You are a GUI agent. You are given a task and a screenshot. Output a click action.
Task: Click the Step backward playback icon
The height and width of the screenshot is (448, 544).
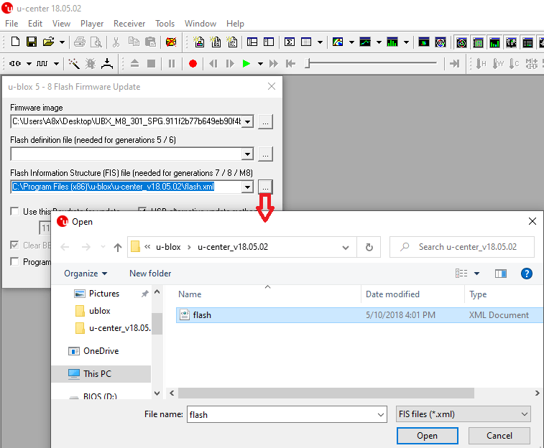click(213, 64)
